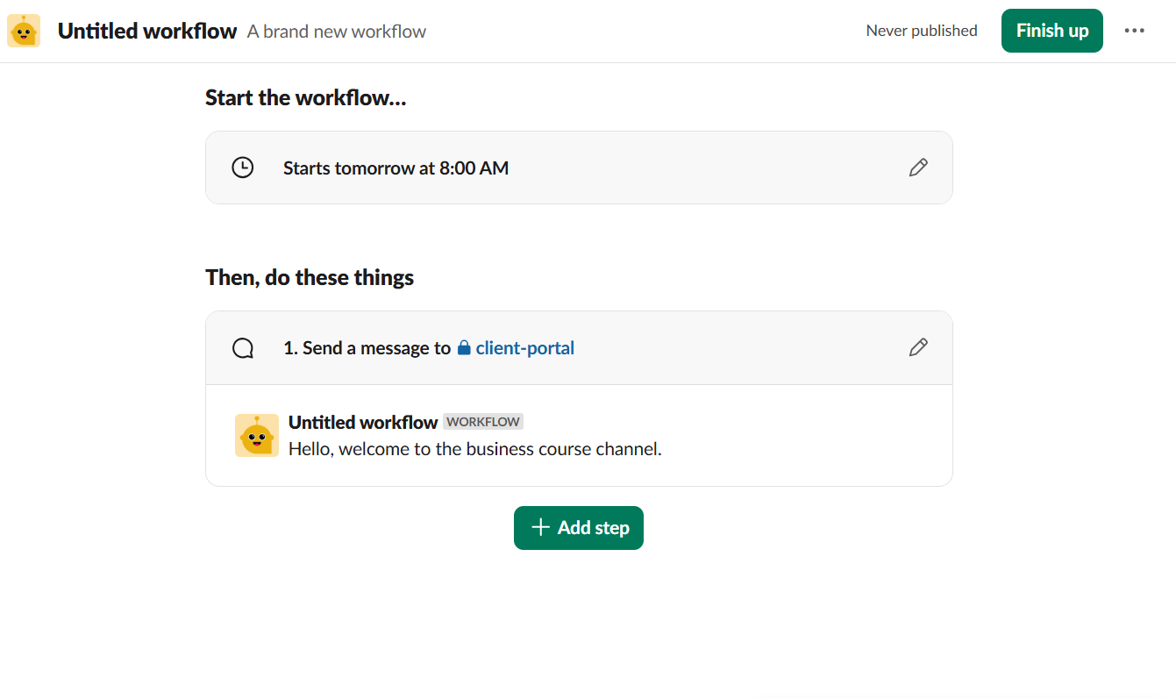Click the Never published status text
The height and width of the screenshot is (699, 1176).
[922, 30]
